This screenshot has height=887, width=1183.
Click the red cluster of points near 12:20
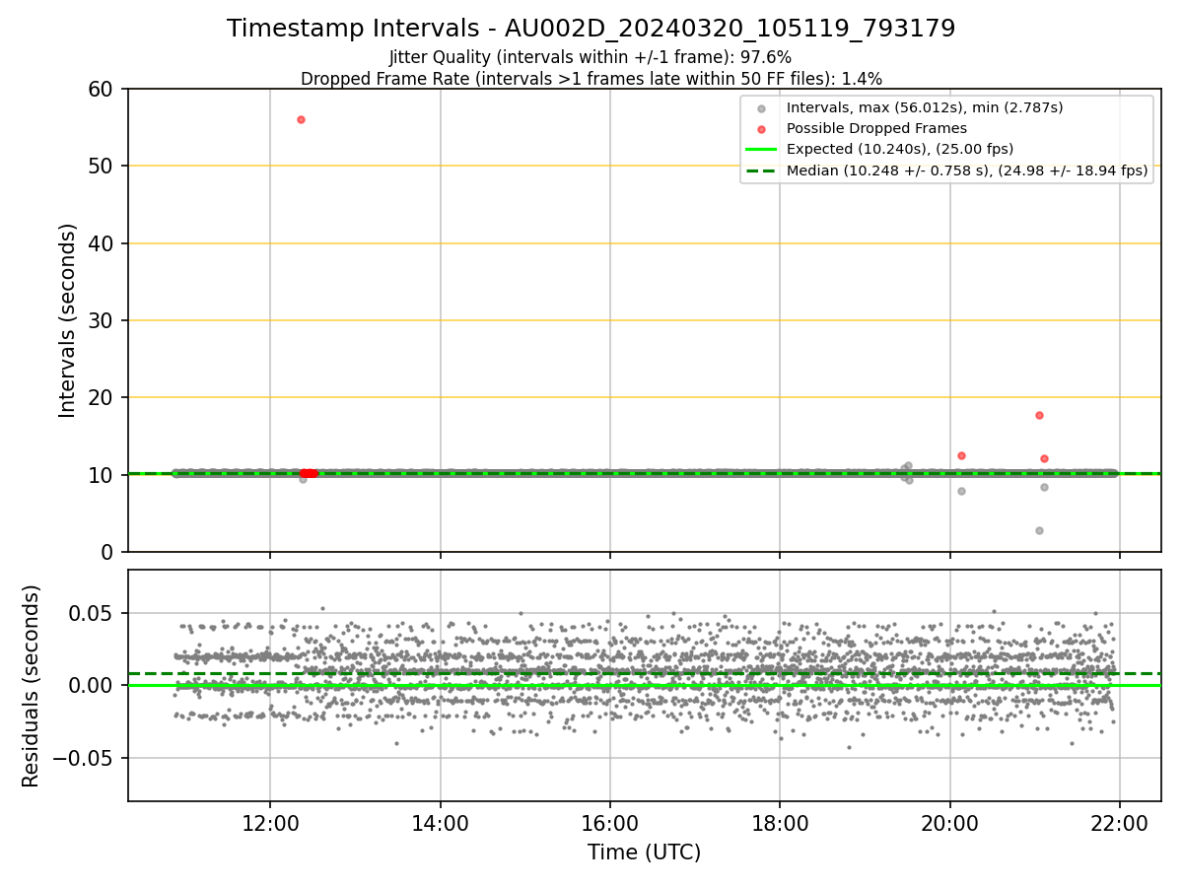tap(309, 473)
